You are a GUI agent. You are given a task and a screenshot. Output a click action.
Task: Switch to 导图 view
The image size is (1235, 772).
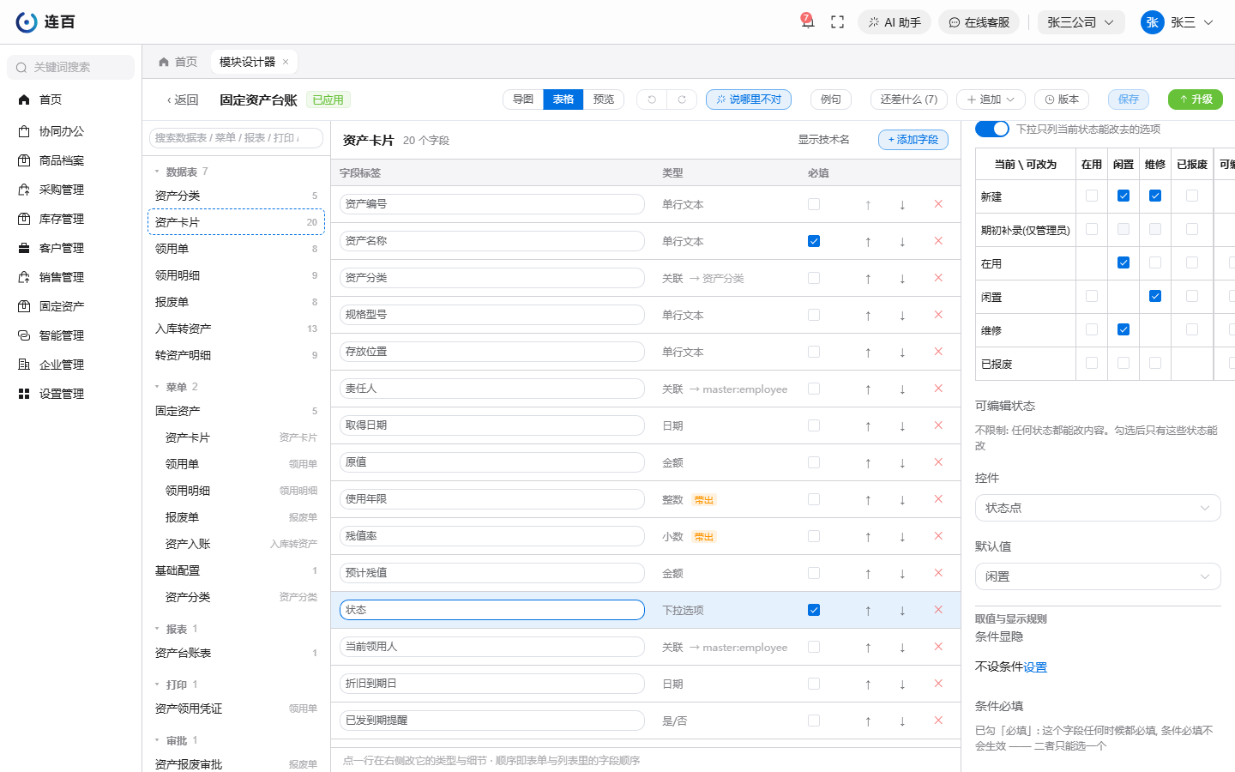click(x=523, y=100)
